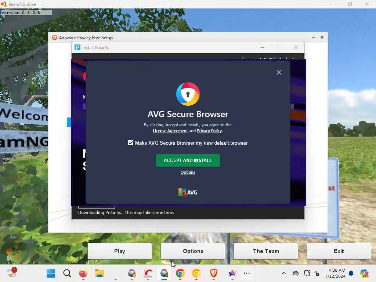Minimize the Install Polarity window
376x282 pixels.
click(263, 47)
